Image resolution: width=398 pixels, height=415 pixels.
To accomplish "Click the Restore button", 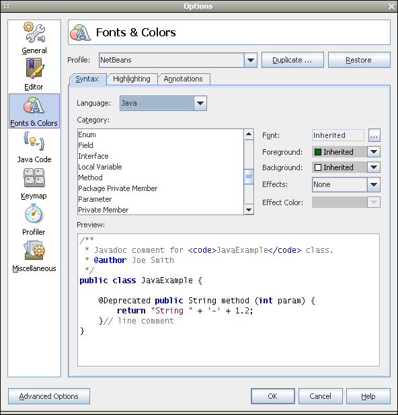I will click(359, 60).
